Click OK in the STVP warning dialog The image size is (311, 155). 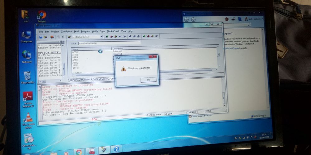148,80
